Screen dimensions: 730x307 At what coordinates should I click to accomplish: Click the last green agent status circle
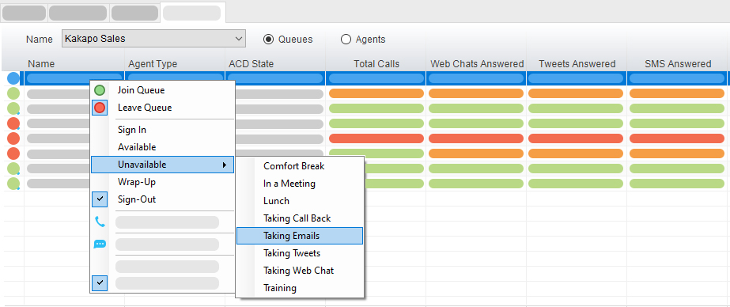(x=13, y=184)
